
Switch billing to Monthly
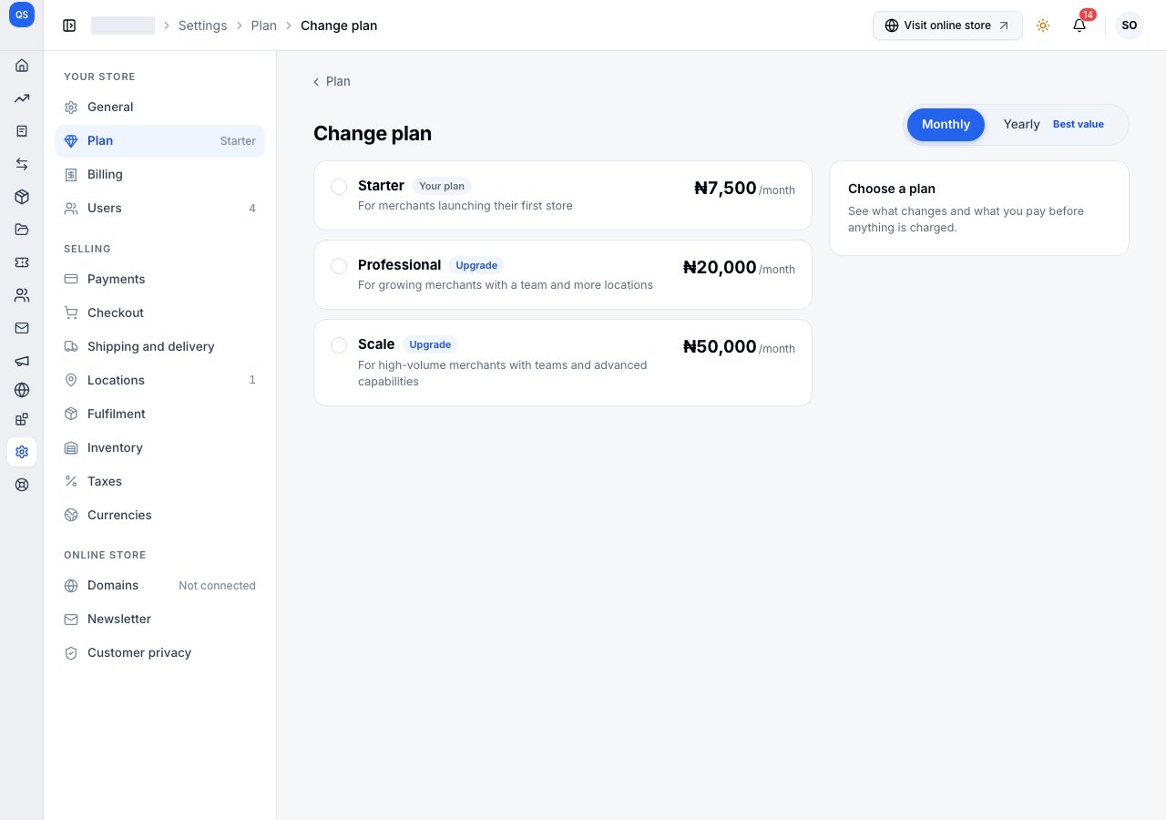[946, 125]
